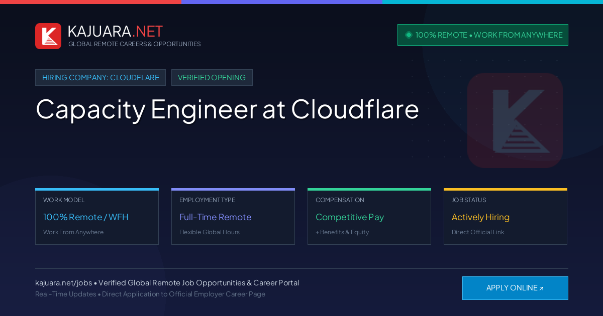Screen dimensions: 603x316
Task: Click the arrow icon on Apply Online
Action: pyautogui.click(x=541, y=288)
